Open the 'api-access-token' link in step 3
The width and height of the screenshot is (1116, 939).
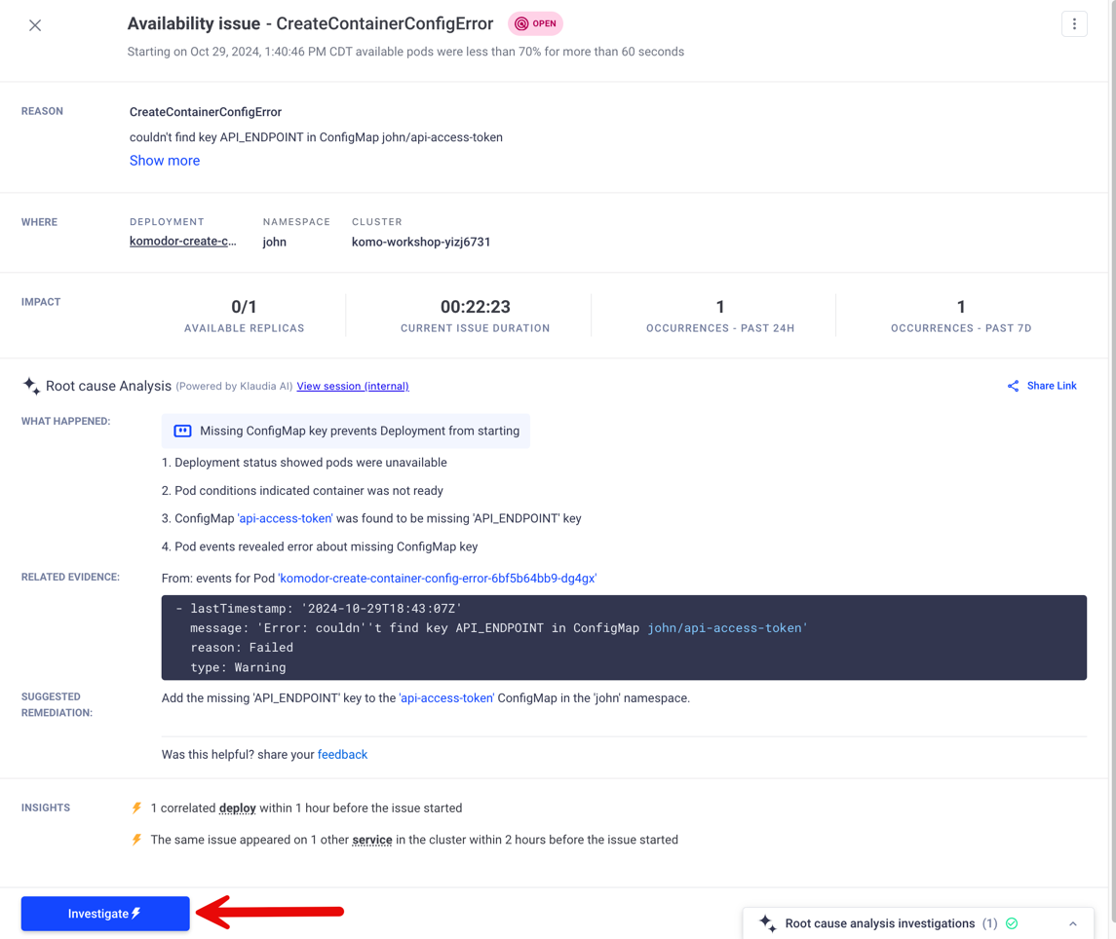[285, 518]
